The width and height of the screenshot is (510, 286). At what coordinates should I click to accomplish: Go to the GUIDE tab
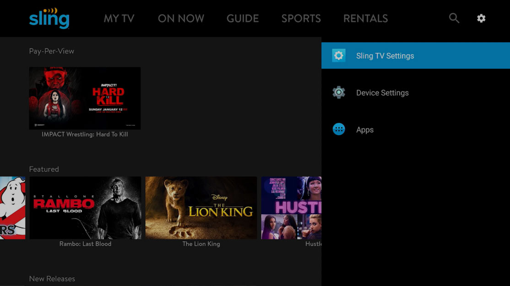point(243,18)
